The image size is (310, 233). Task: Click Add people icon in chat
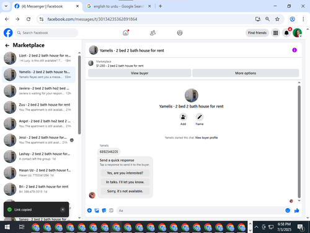[x=183, y=117]
